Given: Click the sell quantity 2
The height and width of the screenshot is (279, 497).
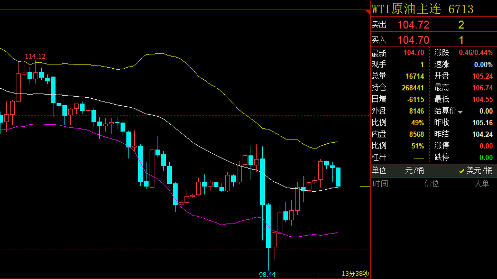Looking at the screenshot, I should click(x=461, y=25).
